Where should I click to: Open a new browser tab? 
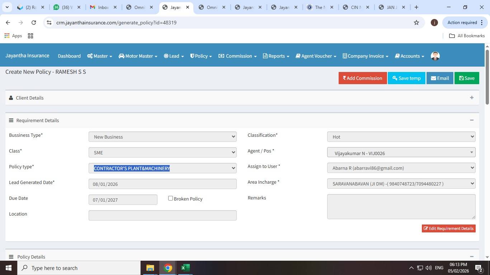[416, 7]
